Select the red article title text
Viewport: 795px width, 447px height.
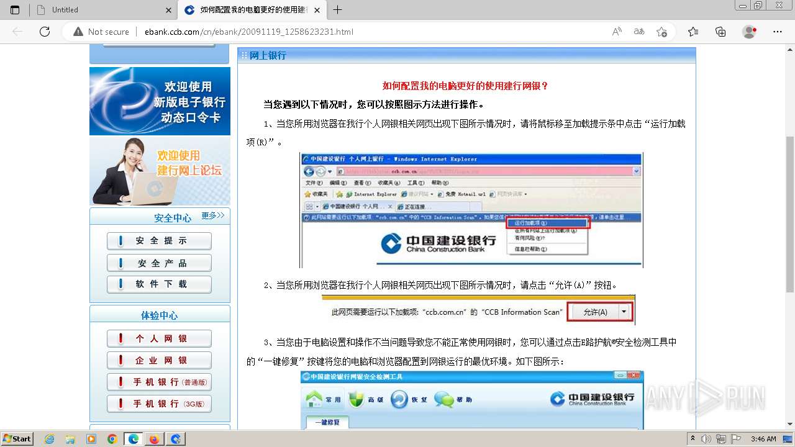(466, 86)
